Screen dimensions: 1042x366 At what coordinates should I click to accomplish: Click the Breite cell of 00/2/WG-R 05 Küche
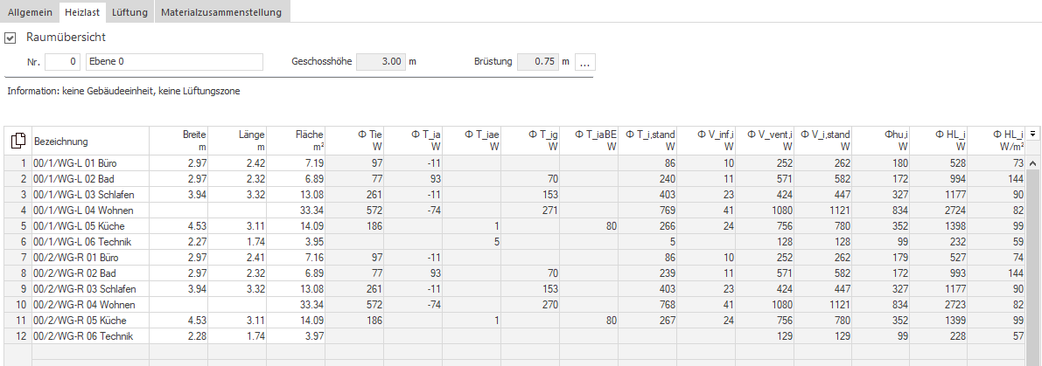coord(178,321)
